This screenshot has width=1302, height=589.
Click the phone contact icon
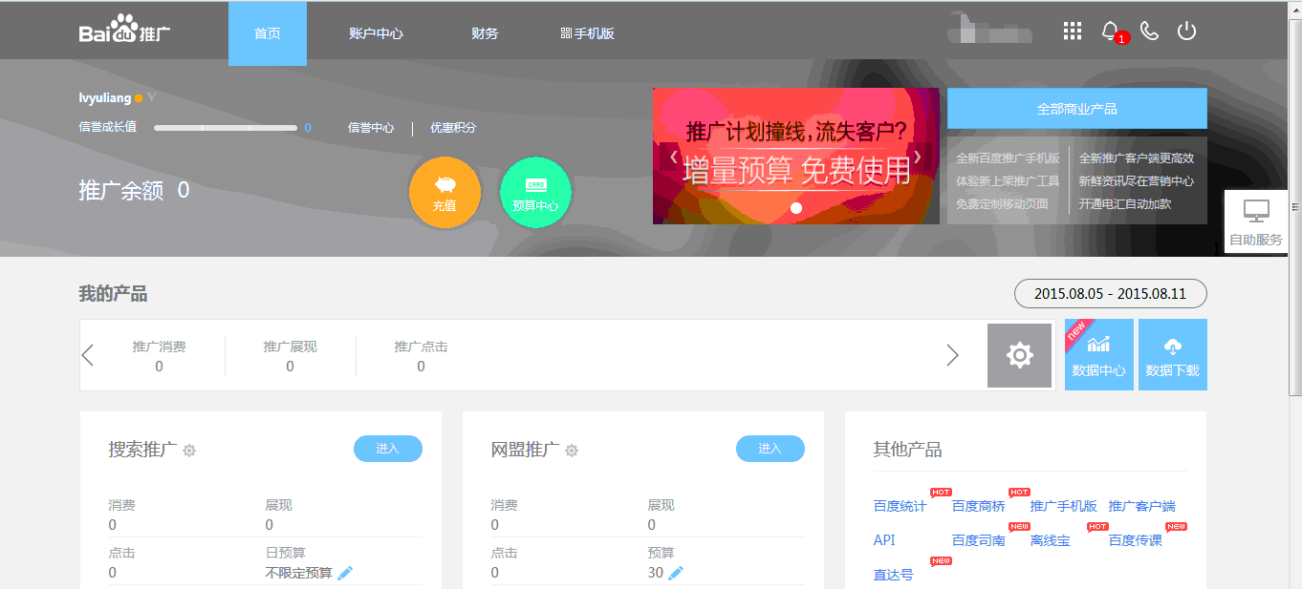[x=1149, y=32]
